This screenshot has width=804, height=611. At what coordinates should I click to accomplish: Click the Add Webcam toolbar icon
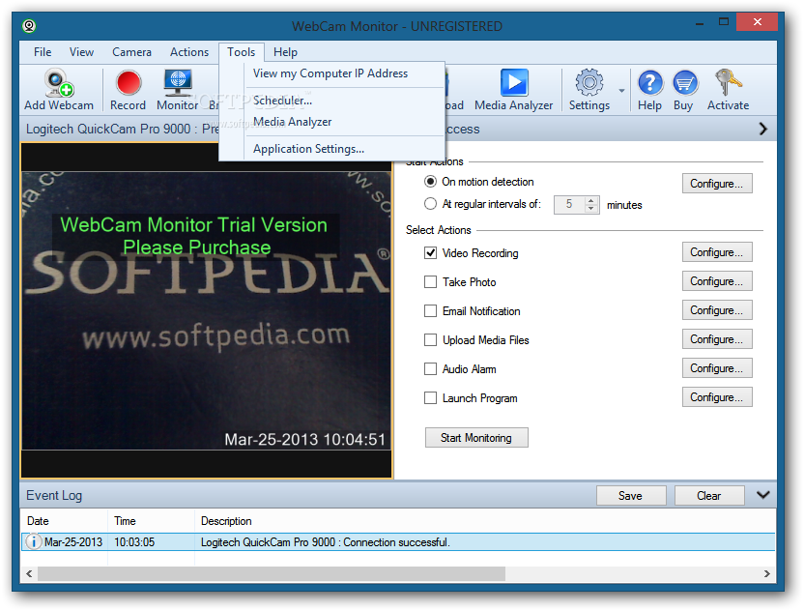point(59,83)
